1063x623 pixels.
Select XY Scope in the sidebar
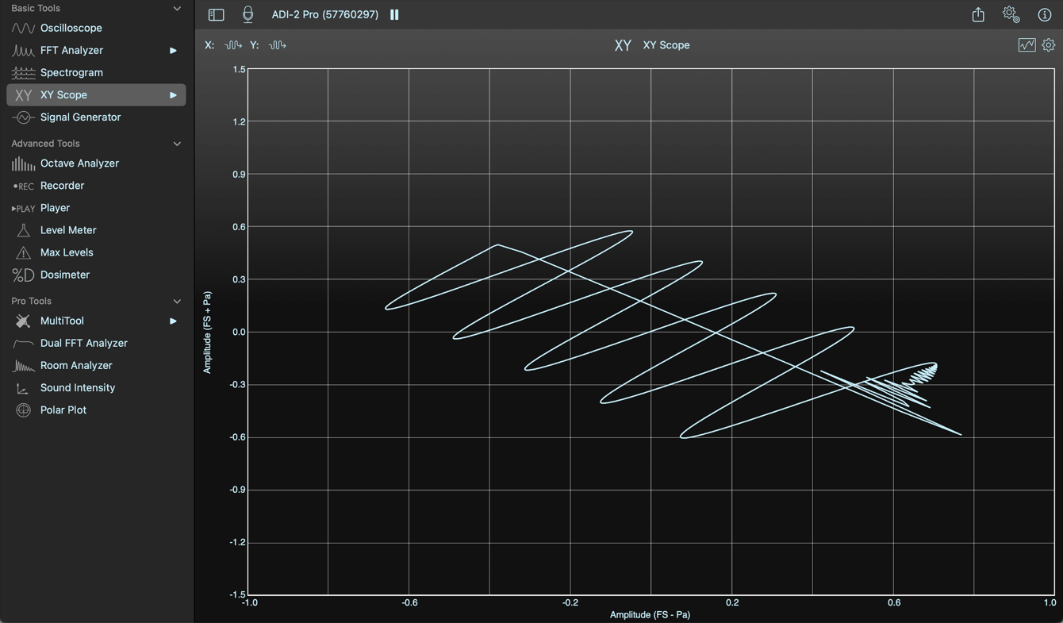pos(96,95)
